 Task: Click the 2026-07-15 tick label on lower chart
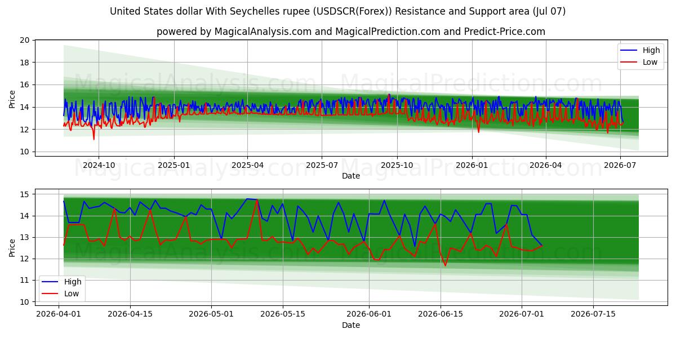[593, 315]
